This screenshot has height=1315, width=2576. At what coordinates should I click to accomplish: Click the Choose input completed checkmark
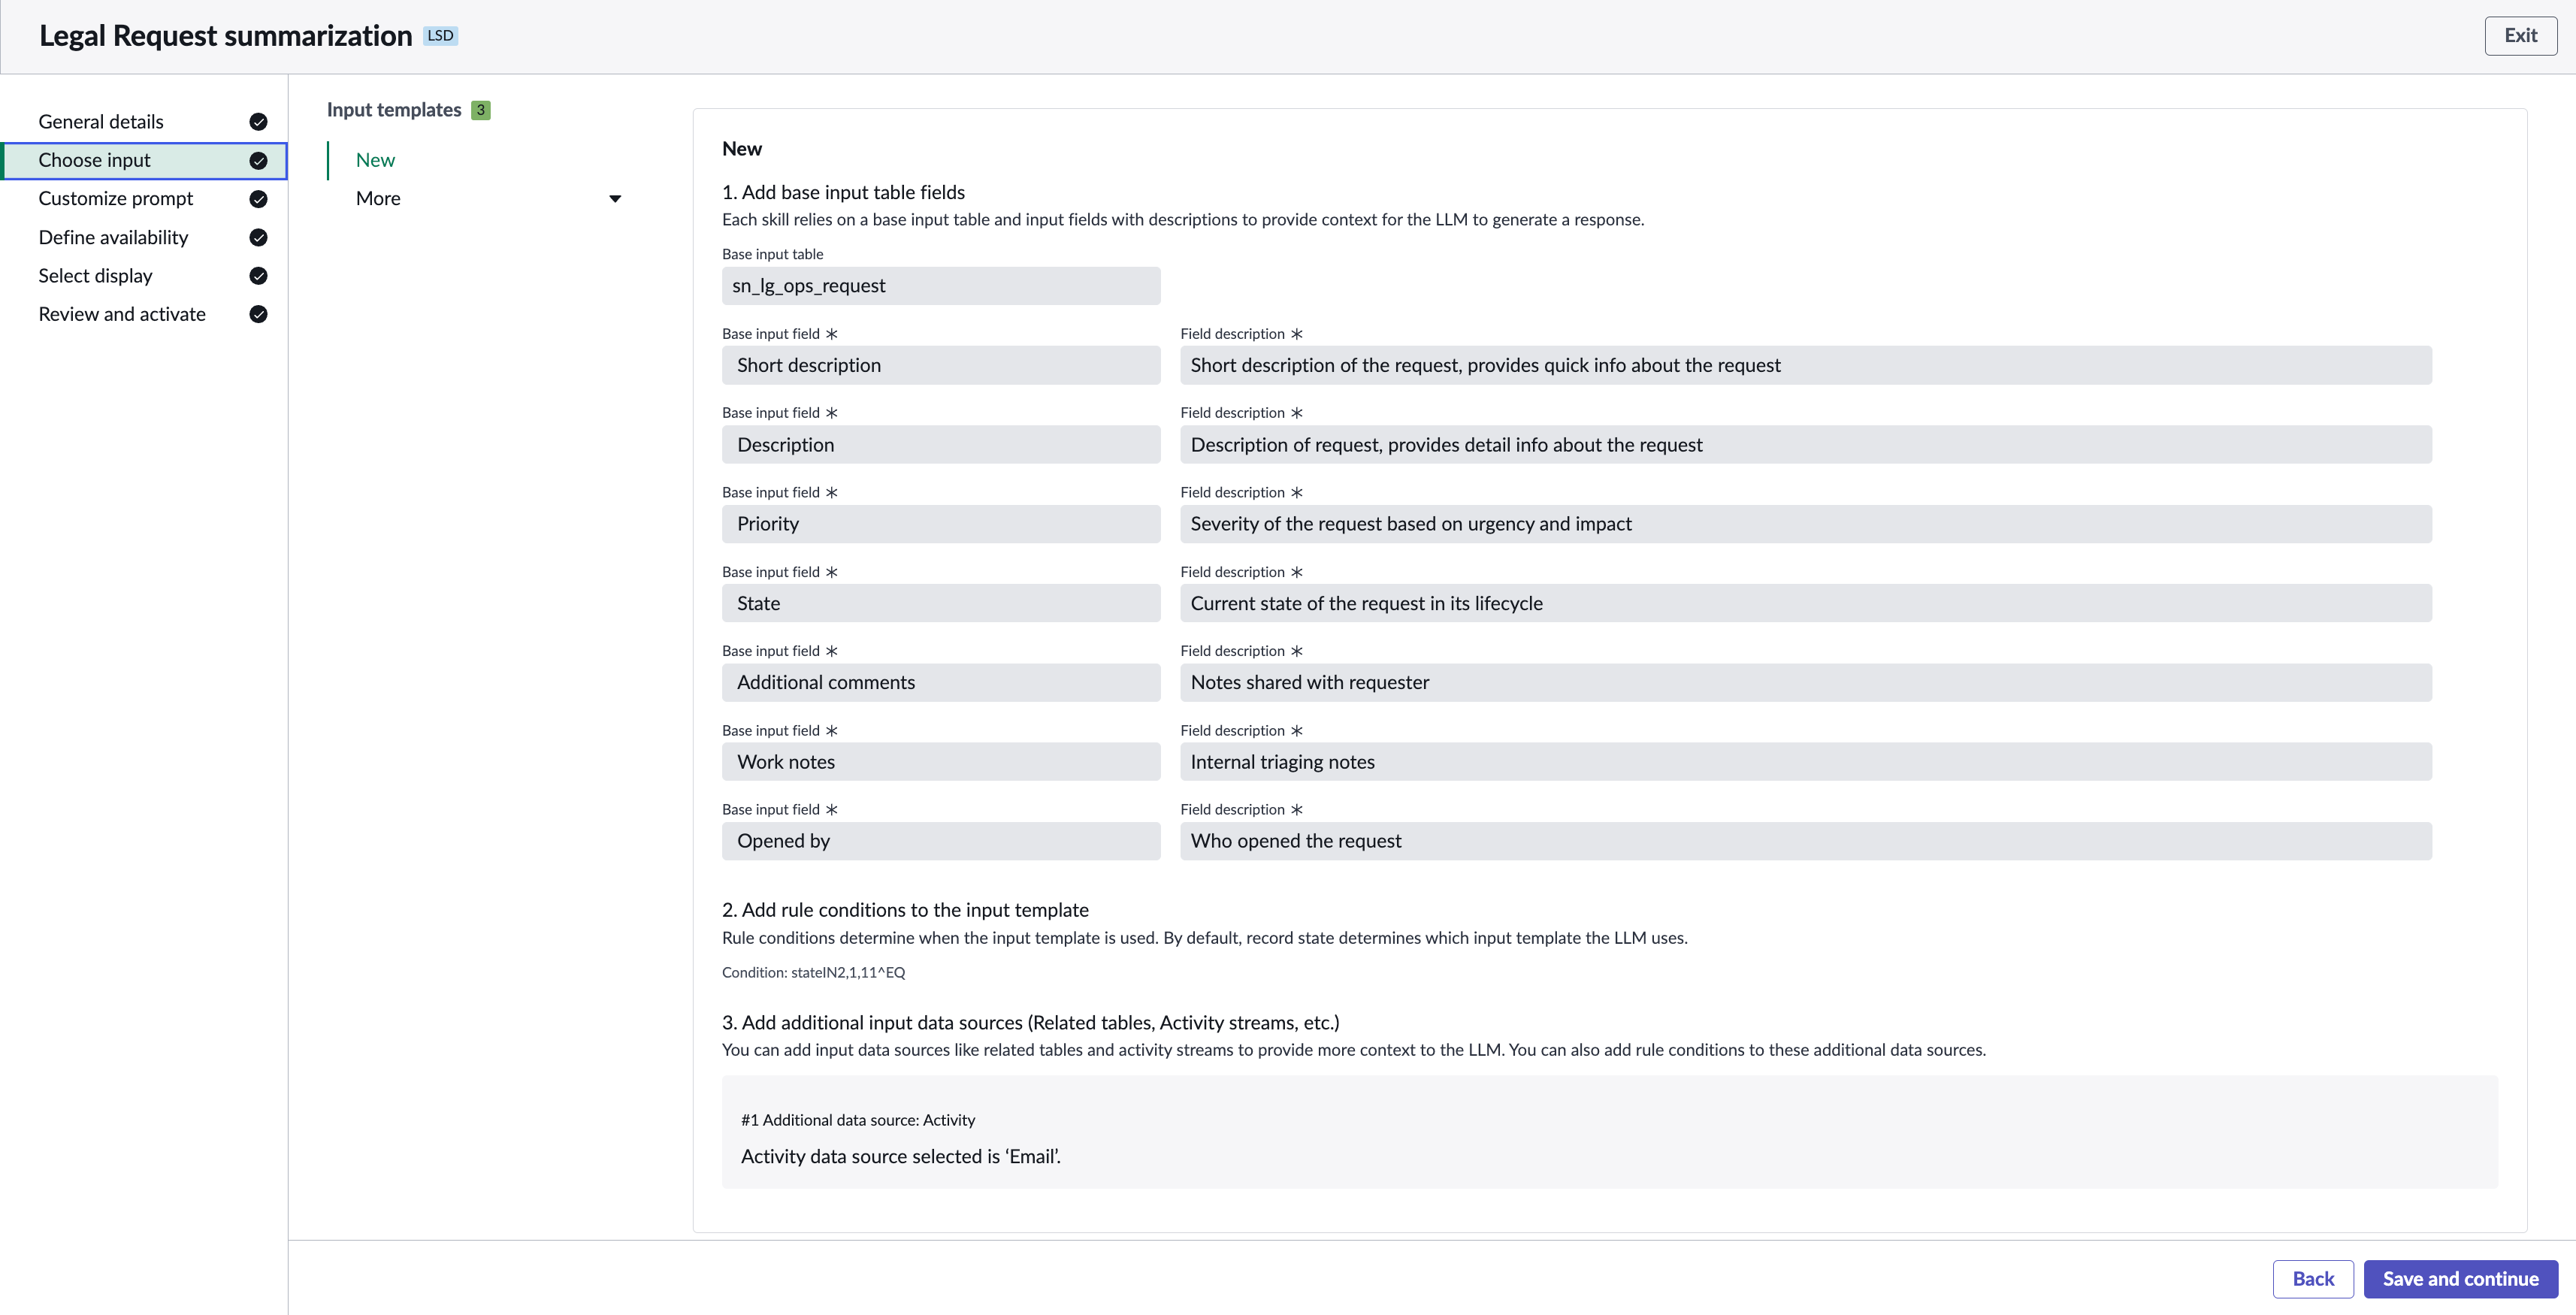tap(258, 160)
